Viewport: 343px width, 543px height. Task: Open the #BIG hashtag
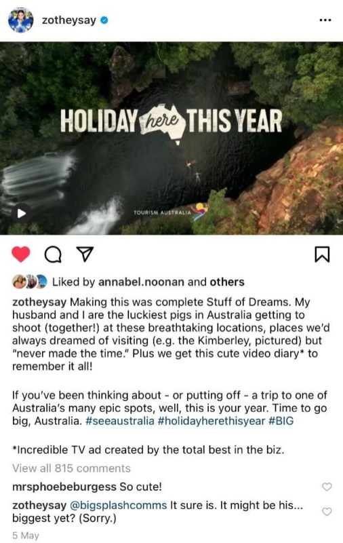(x=281, y=421)
